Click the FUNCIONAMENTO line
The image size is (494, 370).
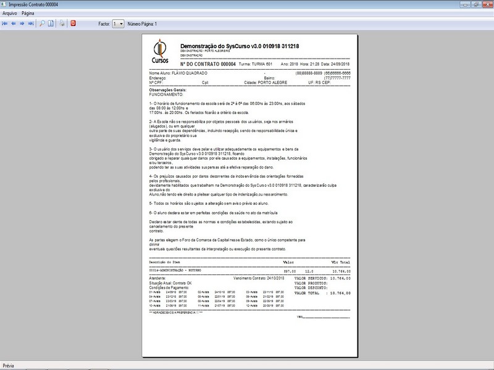[x=166, y=94]
